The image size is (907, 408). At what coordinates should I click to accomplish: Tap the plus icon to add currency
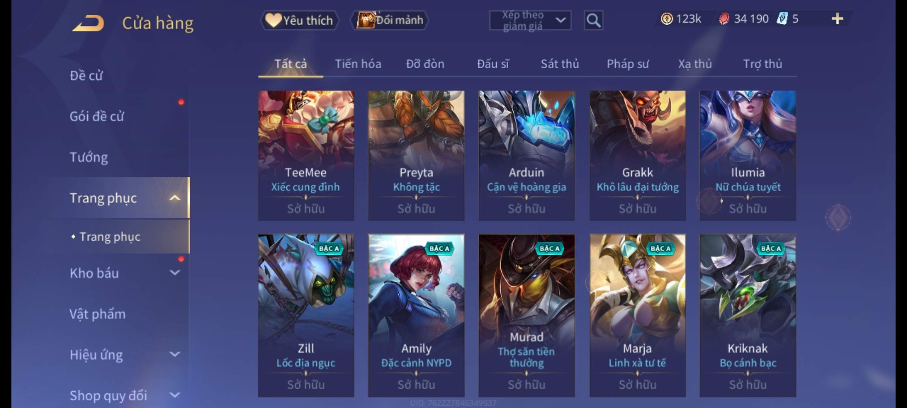(x=837, y=19)
